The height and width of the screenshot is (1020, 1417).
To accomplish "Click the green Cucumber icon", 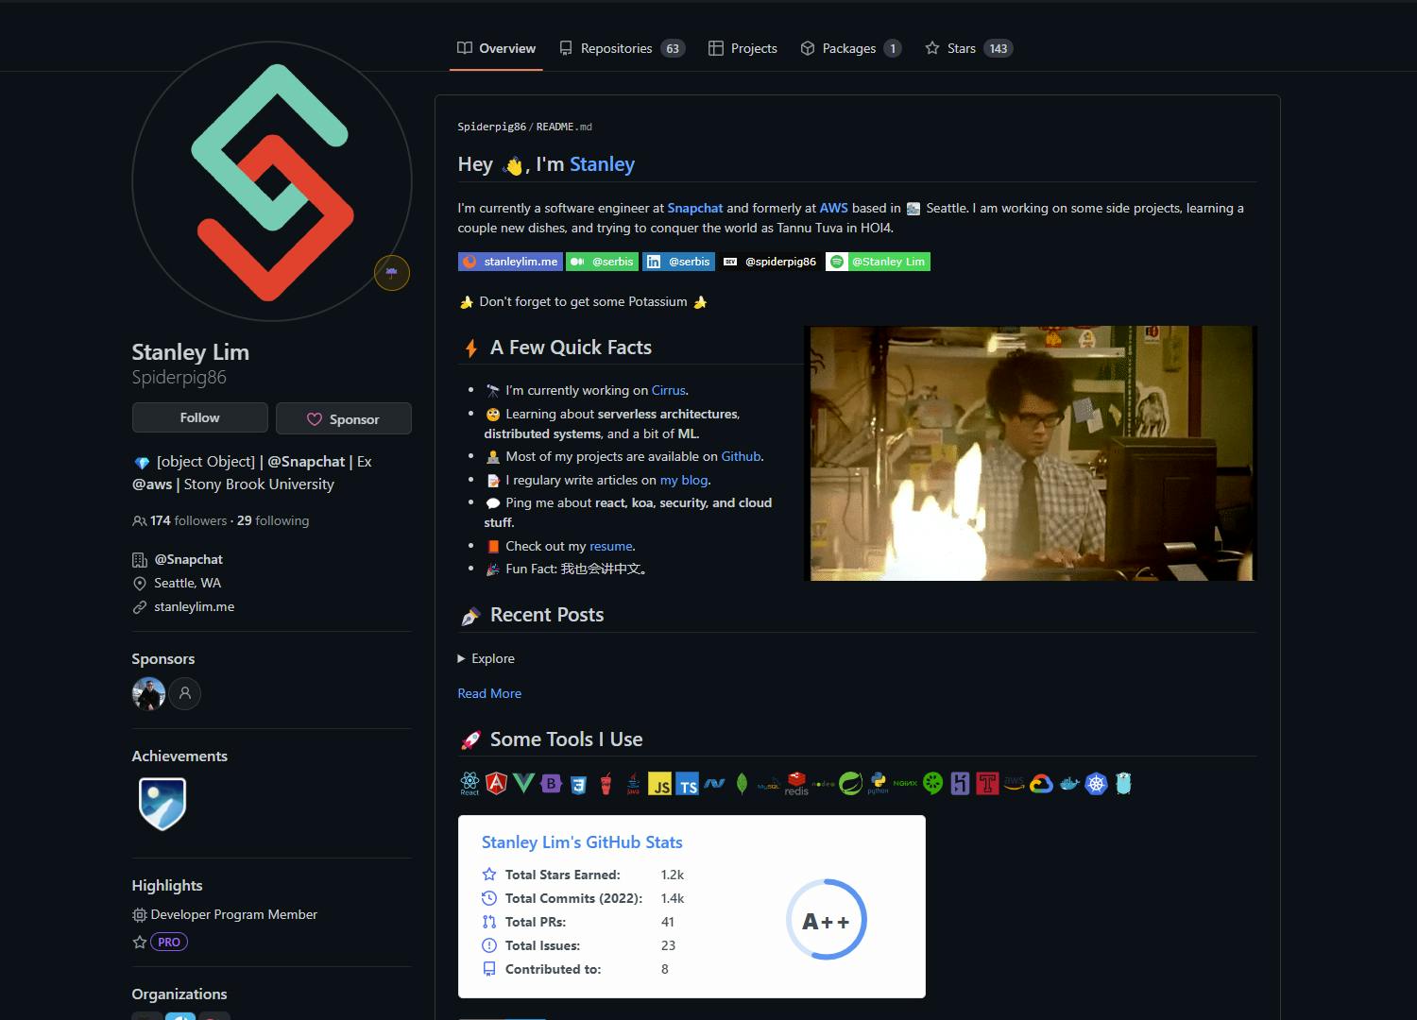I will coord(933,784).
